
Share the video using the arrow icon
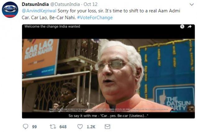pos(190,27)
